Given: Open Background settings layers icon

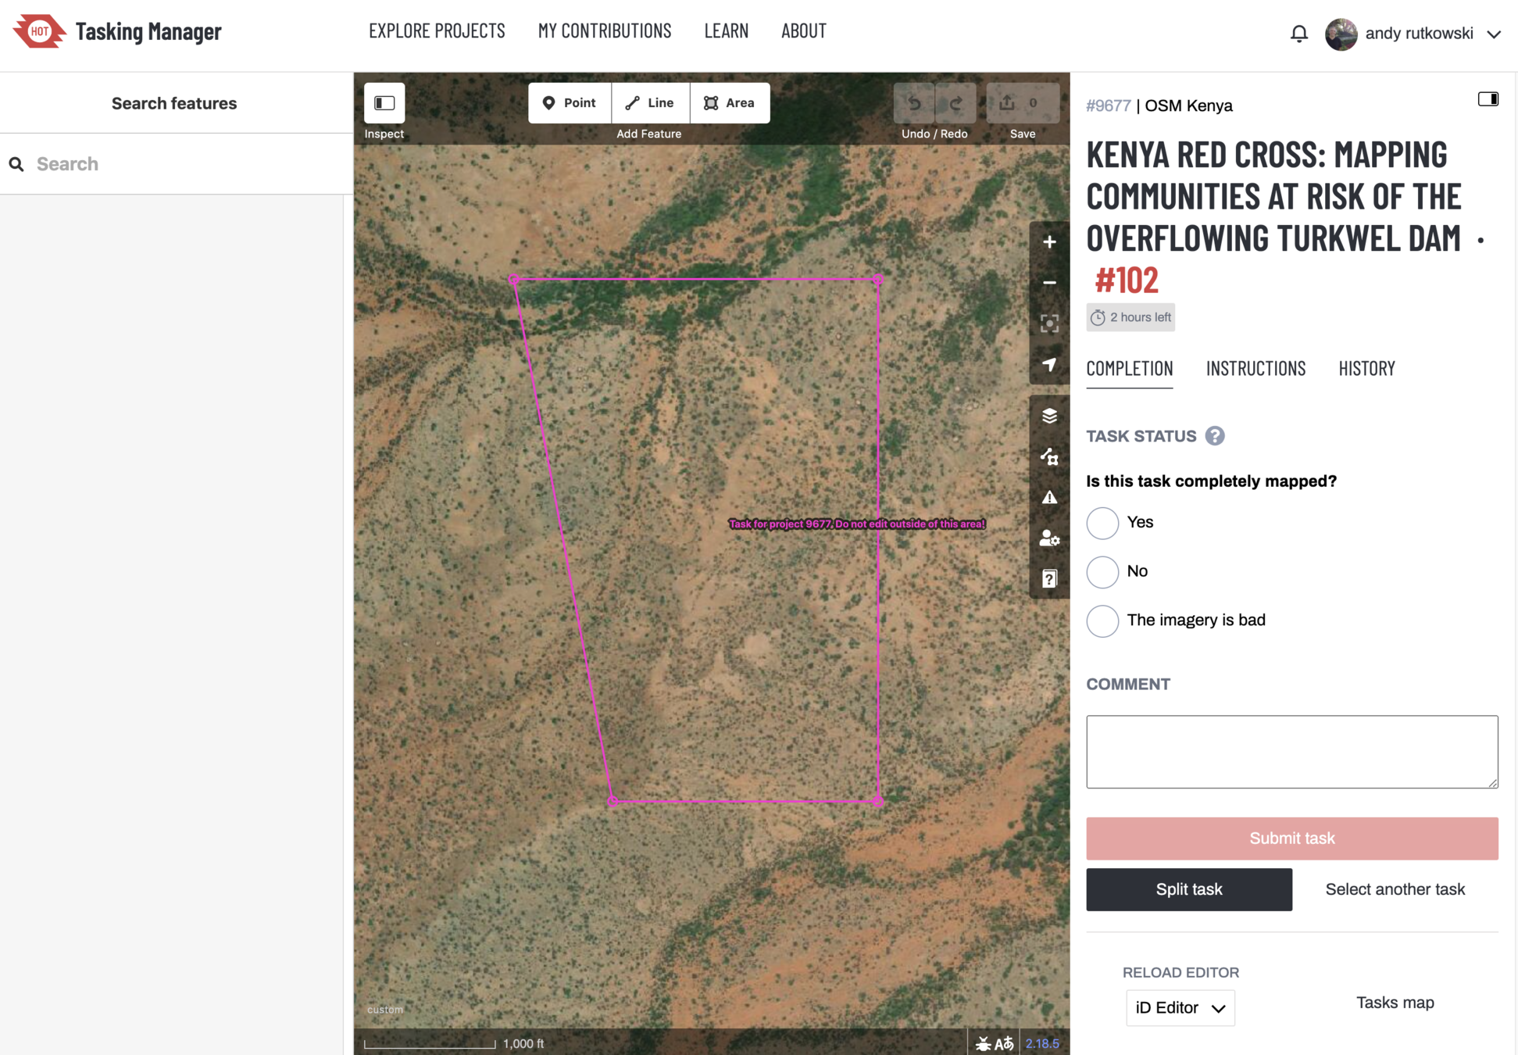Looking at the screenshot, I should click(x=1049, y=416).
